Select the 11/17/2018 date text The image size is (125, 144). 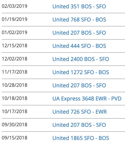(x=14, y=72)
